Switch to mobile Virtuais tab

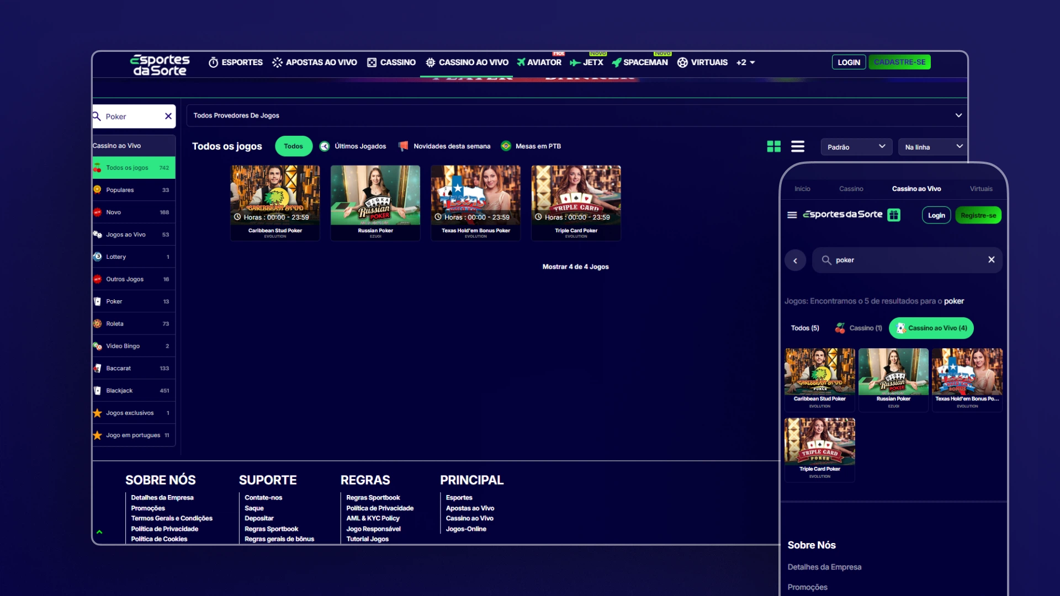pos(981,189)
